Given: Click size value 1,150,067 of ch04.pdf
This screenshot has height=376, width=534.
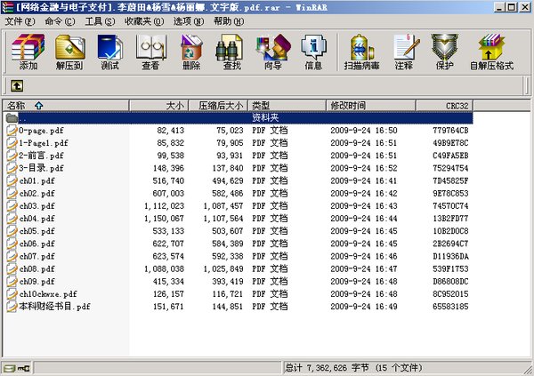Looking at the screenshot, I should coord(164,219).
